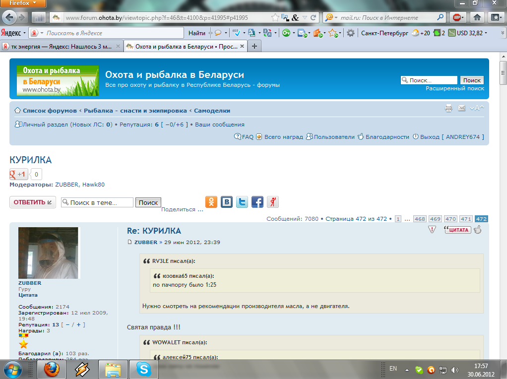Click the print view printer icon
507x379 pixels.
pyautogui.click(x=449, y=108)
